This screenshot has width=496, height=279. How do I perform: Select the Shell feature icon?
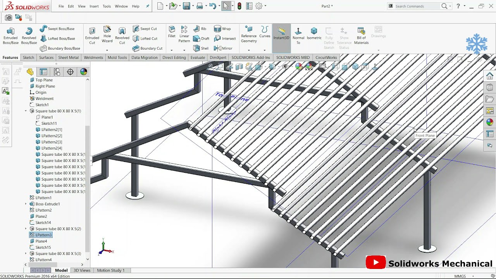pyautogui.click(x=201, y=48)
